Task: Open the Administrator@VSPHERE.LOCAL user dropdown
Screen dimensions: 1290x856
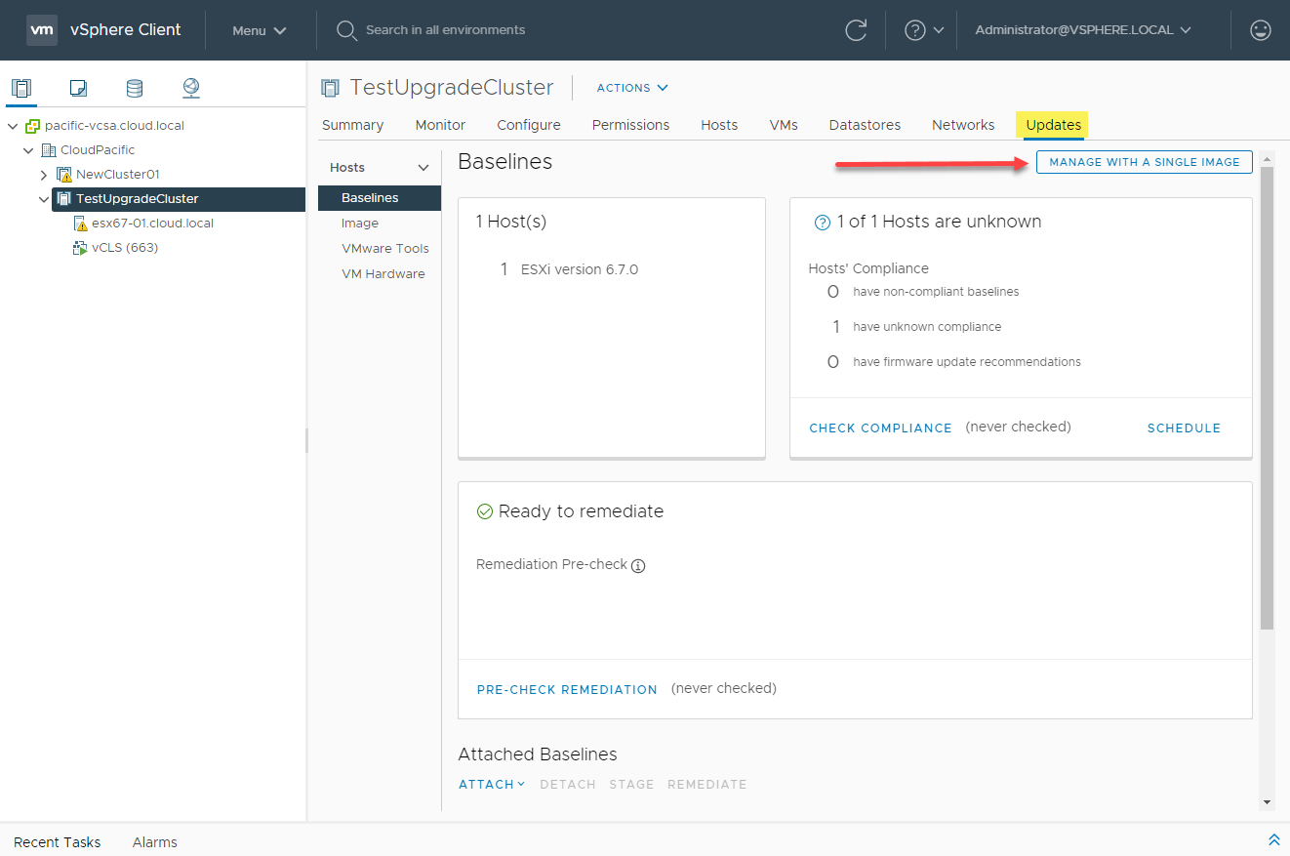Action: (1083, 30)
